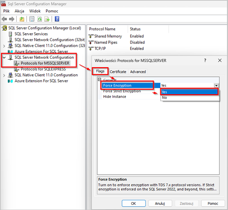Viewport: 228px width, 210px height.
Task: Select Protocols for MSSQLSERVER tree item
Action: point(45,63)
